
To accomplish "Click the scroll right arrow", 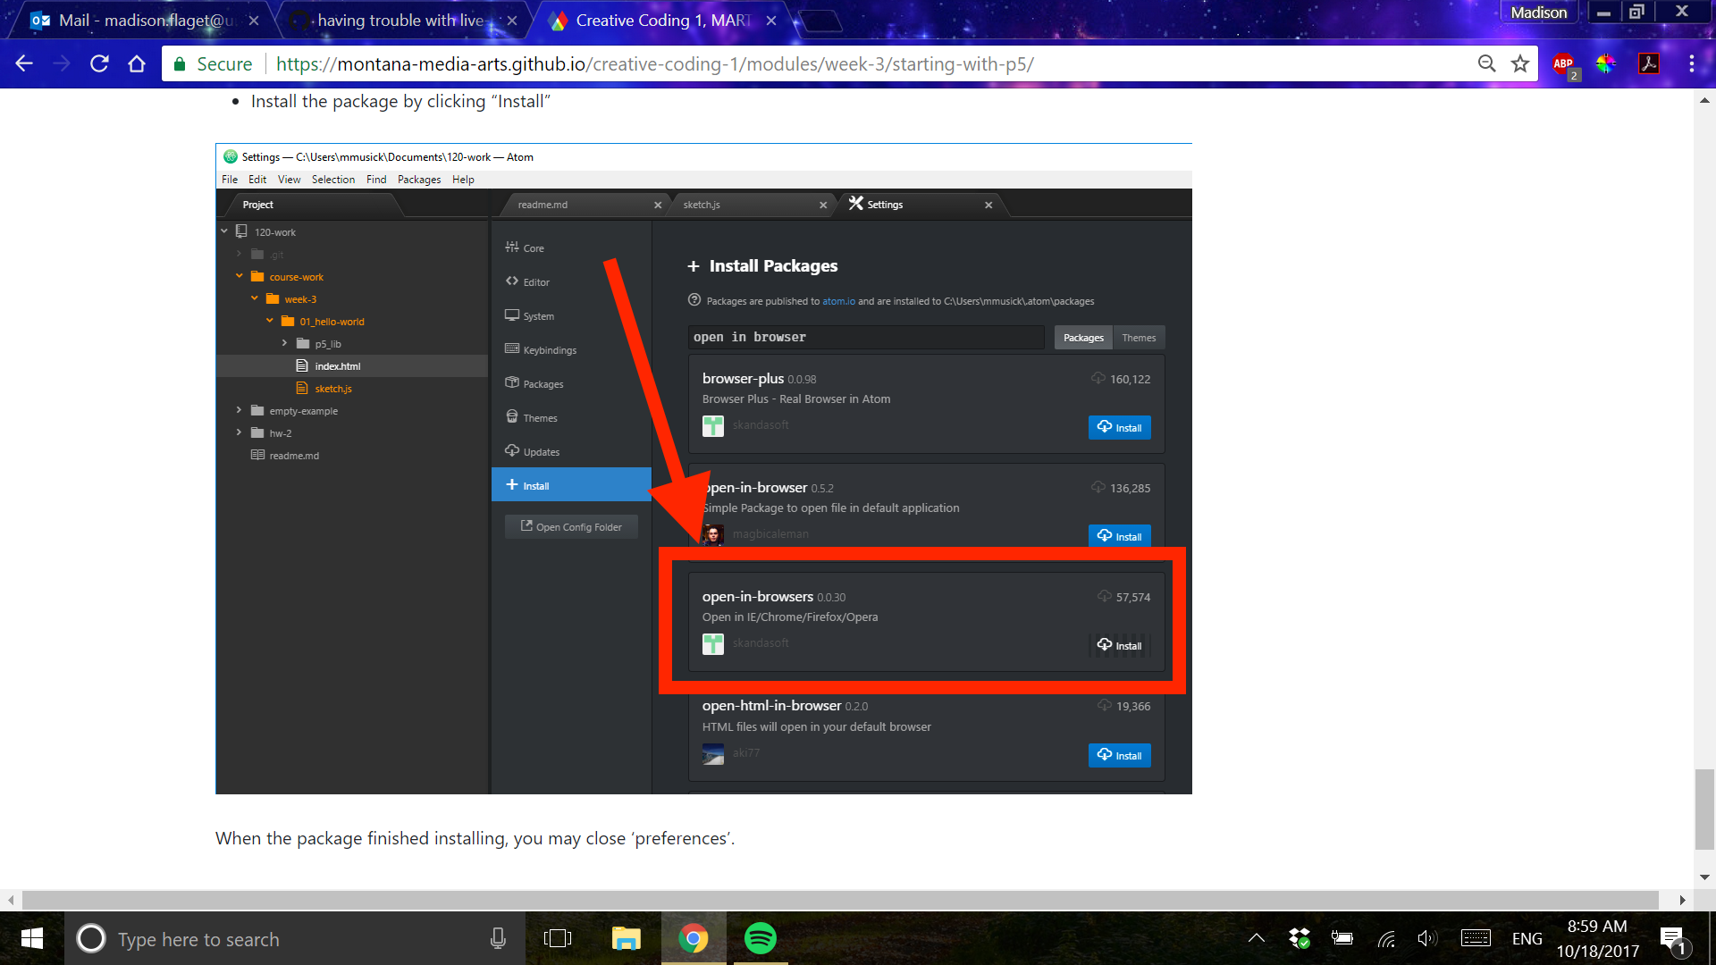I will [x=1682, y=900].
